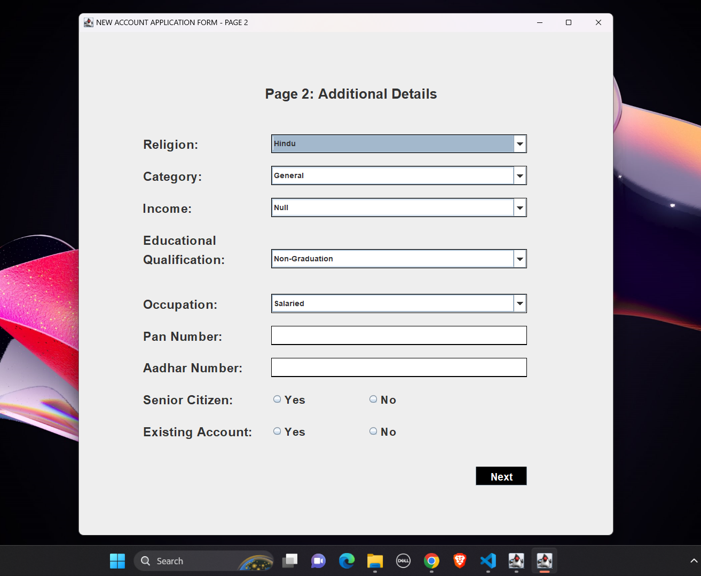Click the Pan Number: label

183,337
